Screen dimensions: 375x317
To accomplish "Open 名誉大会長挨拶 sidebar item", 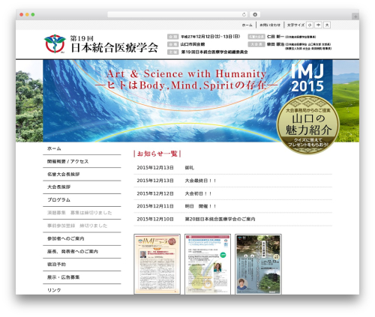I will 82,174.
